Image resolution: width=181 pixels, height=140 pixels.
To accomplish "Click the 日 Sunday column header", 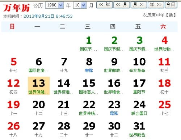I will (12, 26).
